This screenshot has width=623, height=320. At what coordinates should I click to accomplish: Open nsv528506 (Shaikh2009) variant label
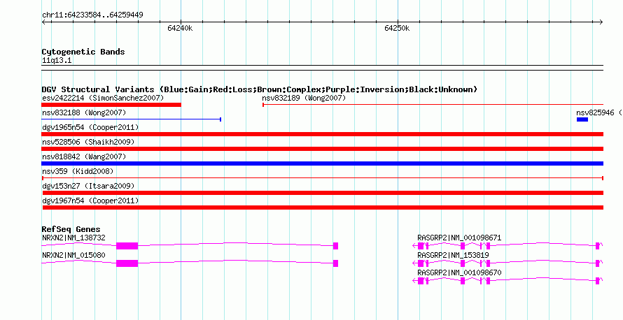coord(89,142)
